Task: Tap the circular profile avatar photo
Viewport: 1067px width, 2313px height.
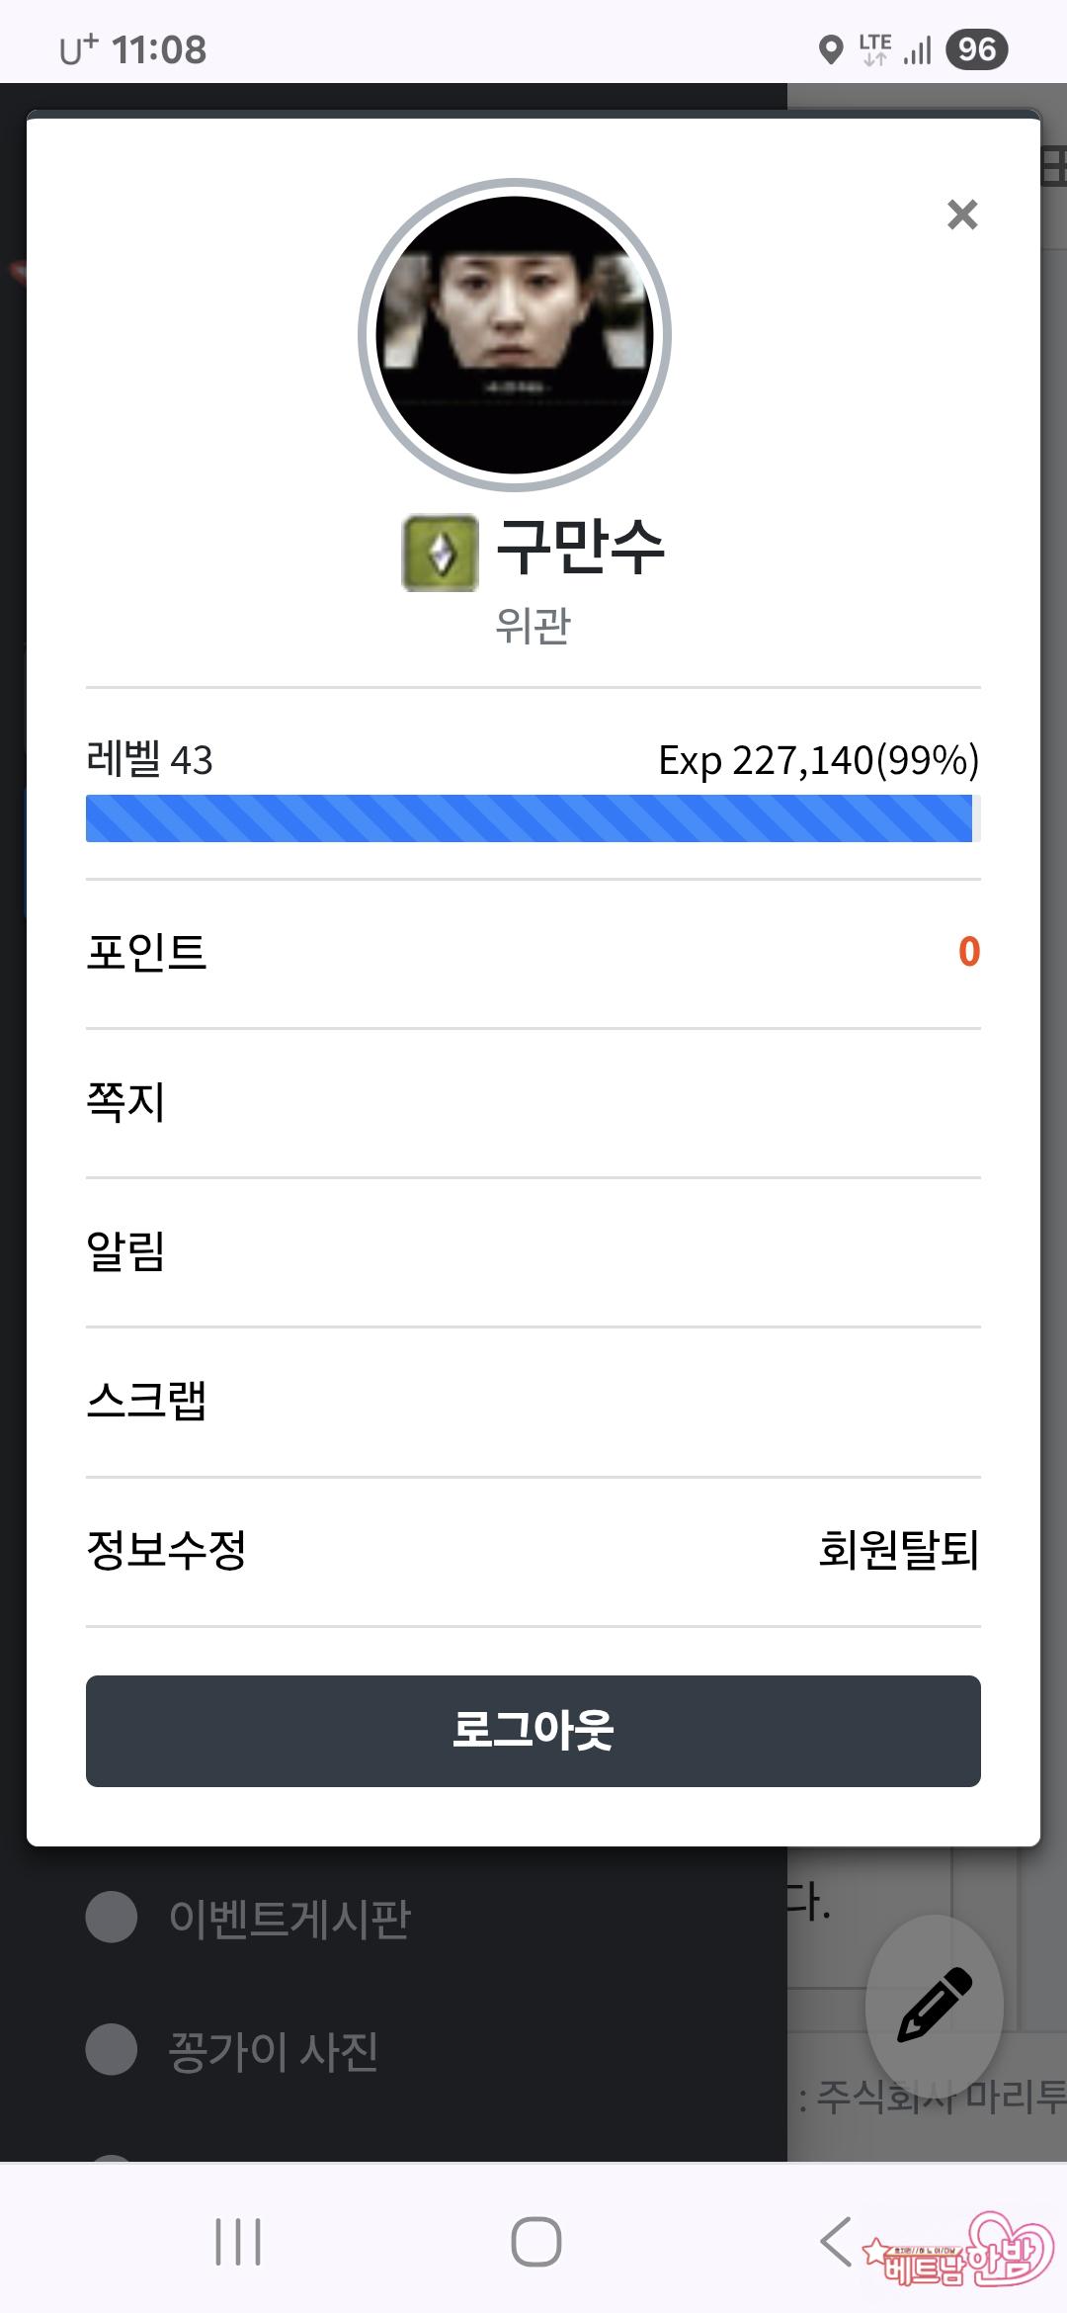Action: pos(515,335)
